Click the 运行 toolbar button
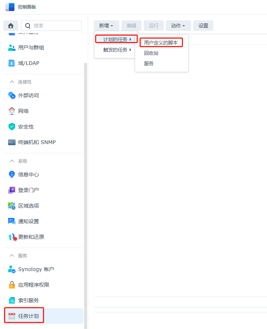This screenshot has height=329, width=267. click(154, 26)
